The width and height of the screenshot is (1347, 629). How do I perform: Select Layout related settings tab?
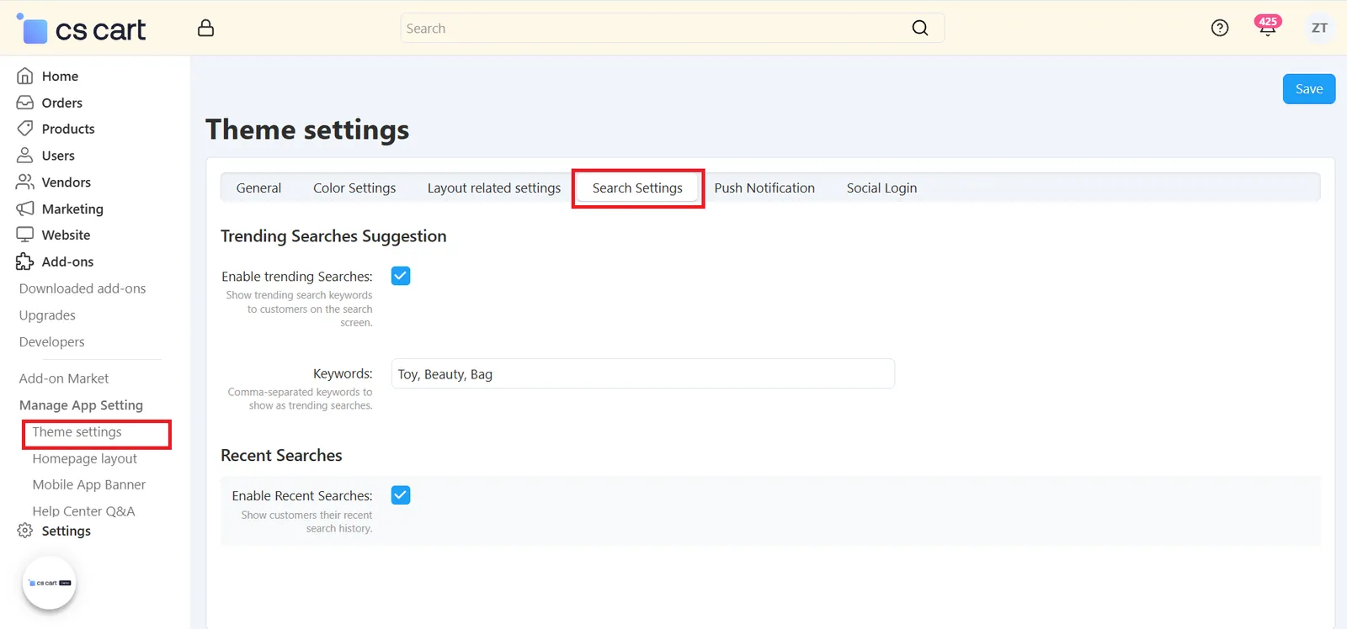(x=494, y=188)
